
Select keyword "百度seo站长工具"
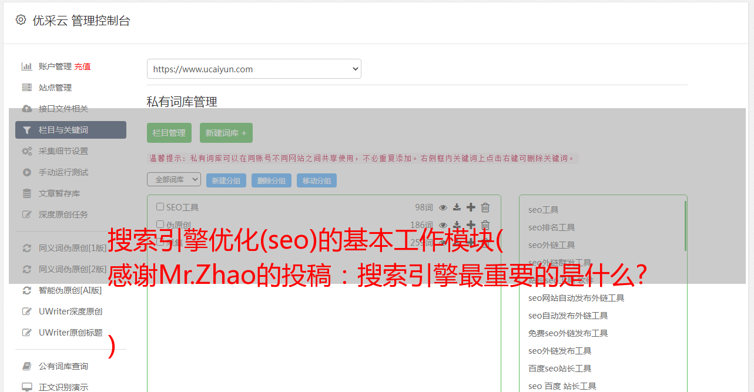click(560, 368)
